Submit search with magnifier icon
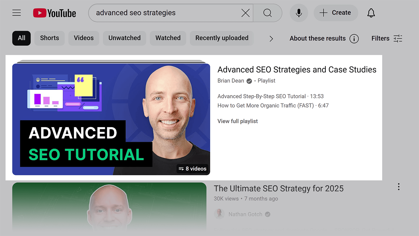 [x=268, y=13]
